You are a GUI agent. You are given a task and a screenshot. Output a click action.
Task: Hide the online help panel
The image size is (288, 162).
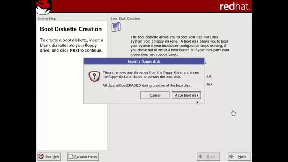click(x=49, y=157)
